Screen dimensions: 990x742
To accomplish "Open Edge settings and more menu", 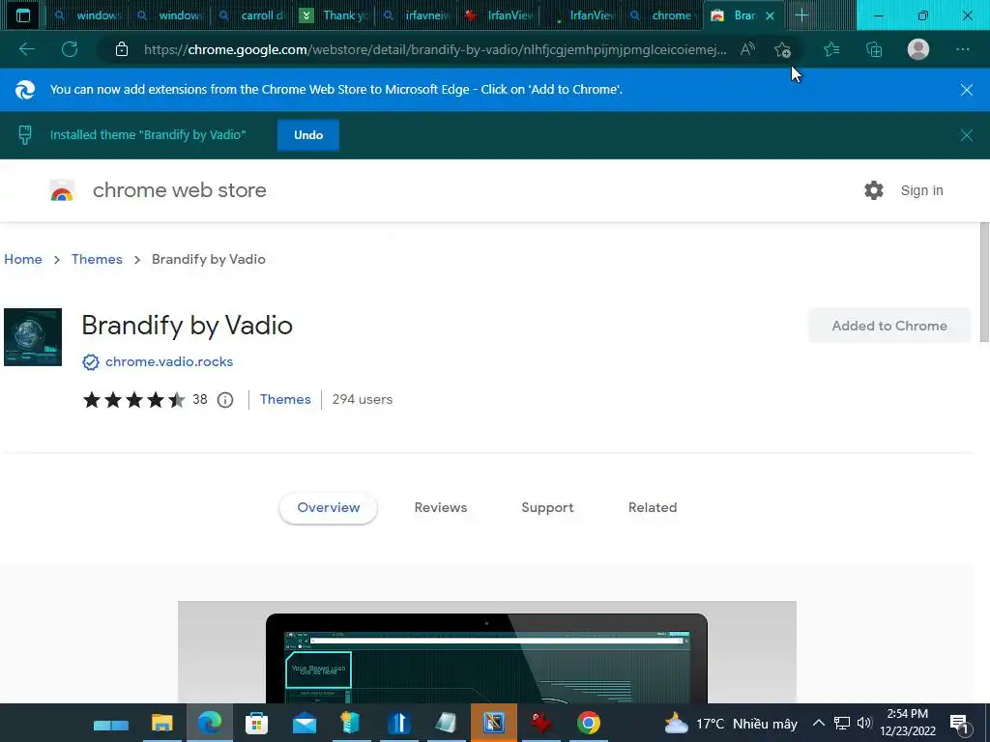I will click(962, 49).
